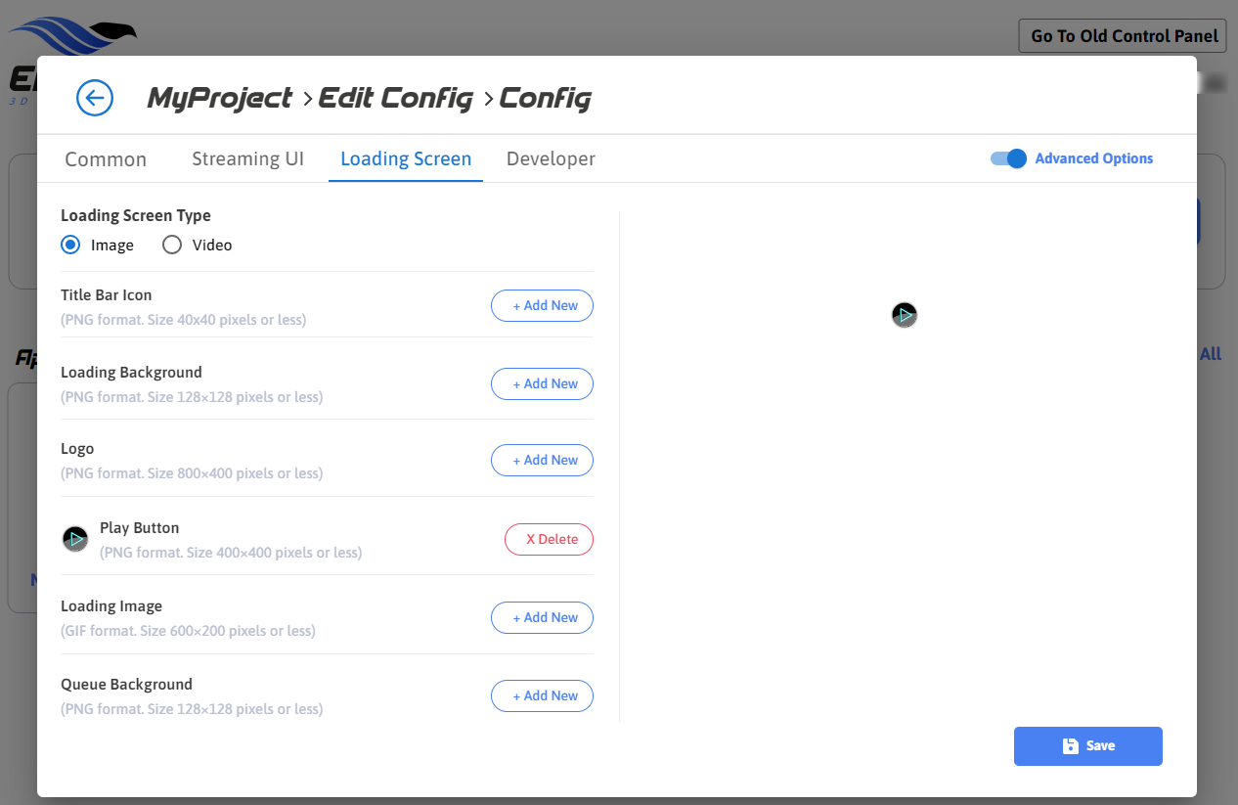Click the play icon in preview area
Image resolution: width=1238 pixels, height=805 pixels.
pos(905,315)
